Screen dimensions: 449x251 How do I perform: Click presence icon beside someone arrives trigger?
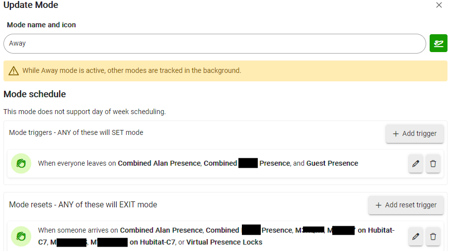pos(21,236)
